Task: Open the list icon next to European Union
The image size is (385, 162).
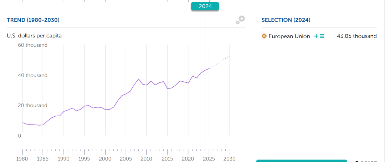Action: [322, 36]
